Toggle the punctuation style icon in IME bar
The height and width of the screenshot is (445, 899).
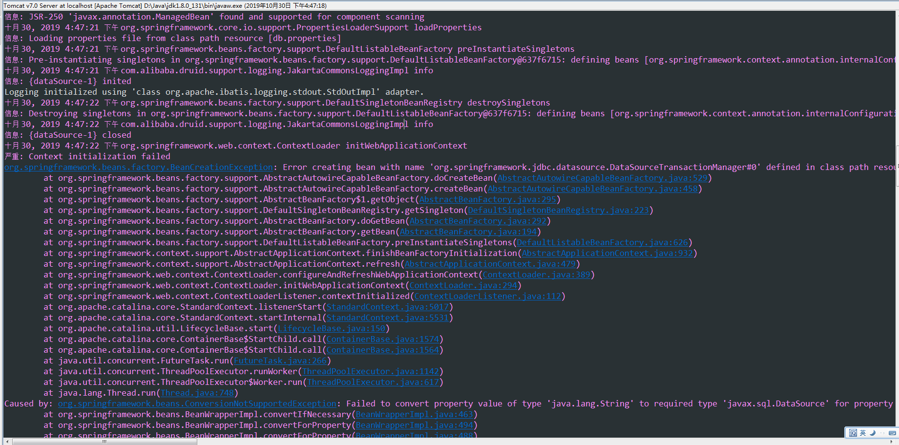point(882,433)
